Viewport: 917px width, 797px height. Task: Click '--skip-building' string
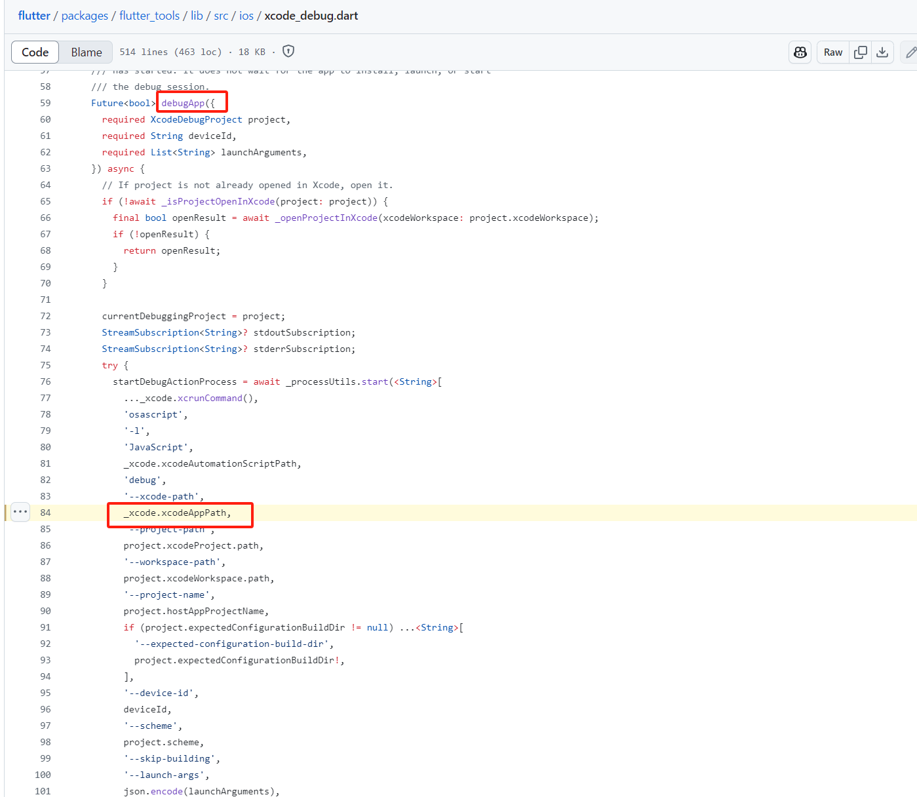[170, 758]
